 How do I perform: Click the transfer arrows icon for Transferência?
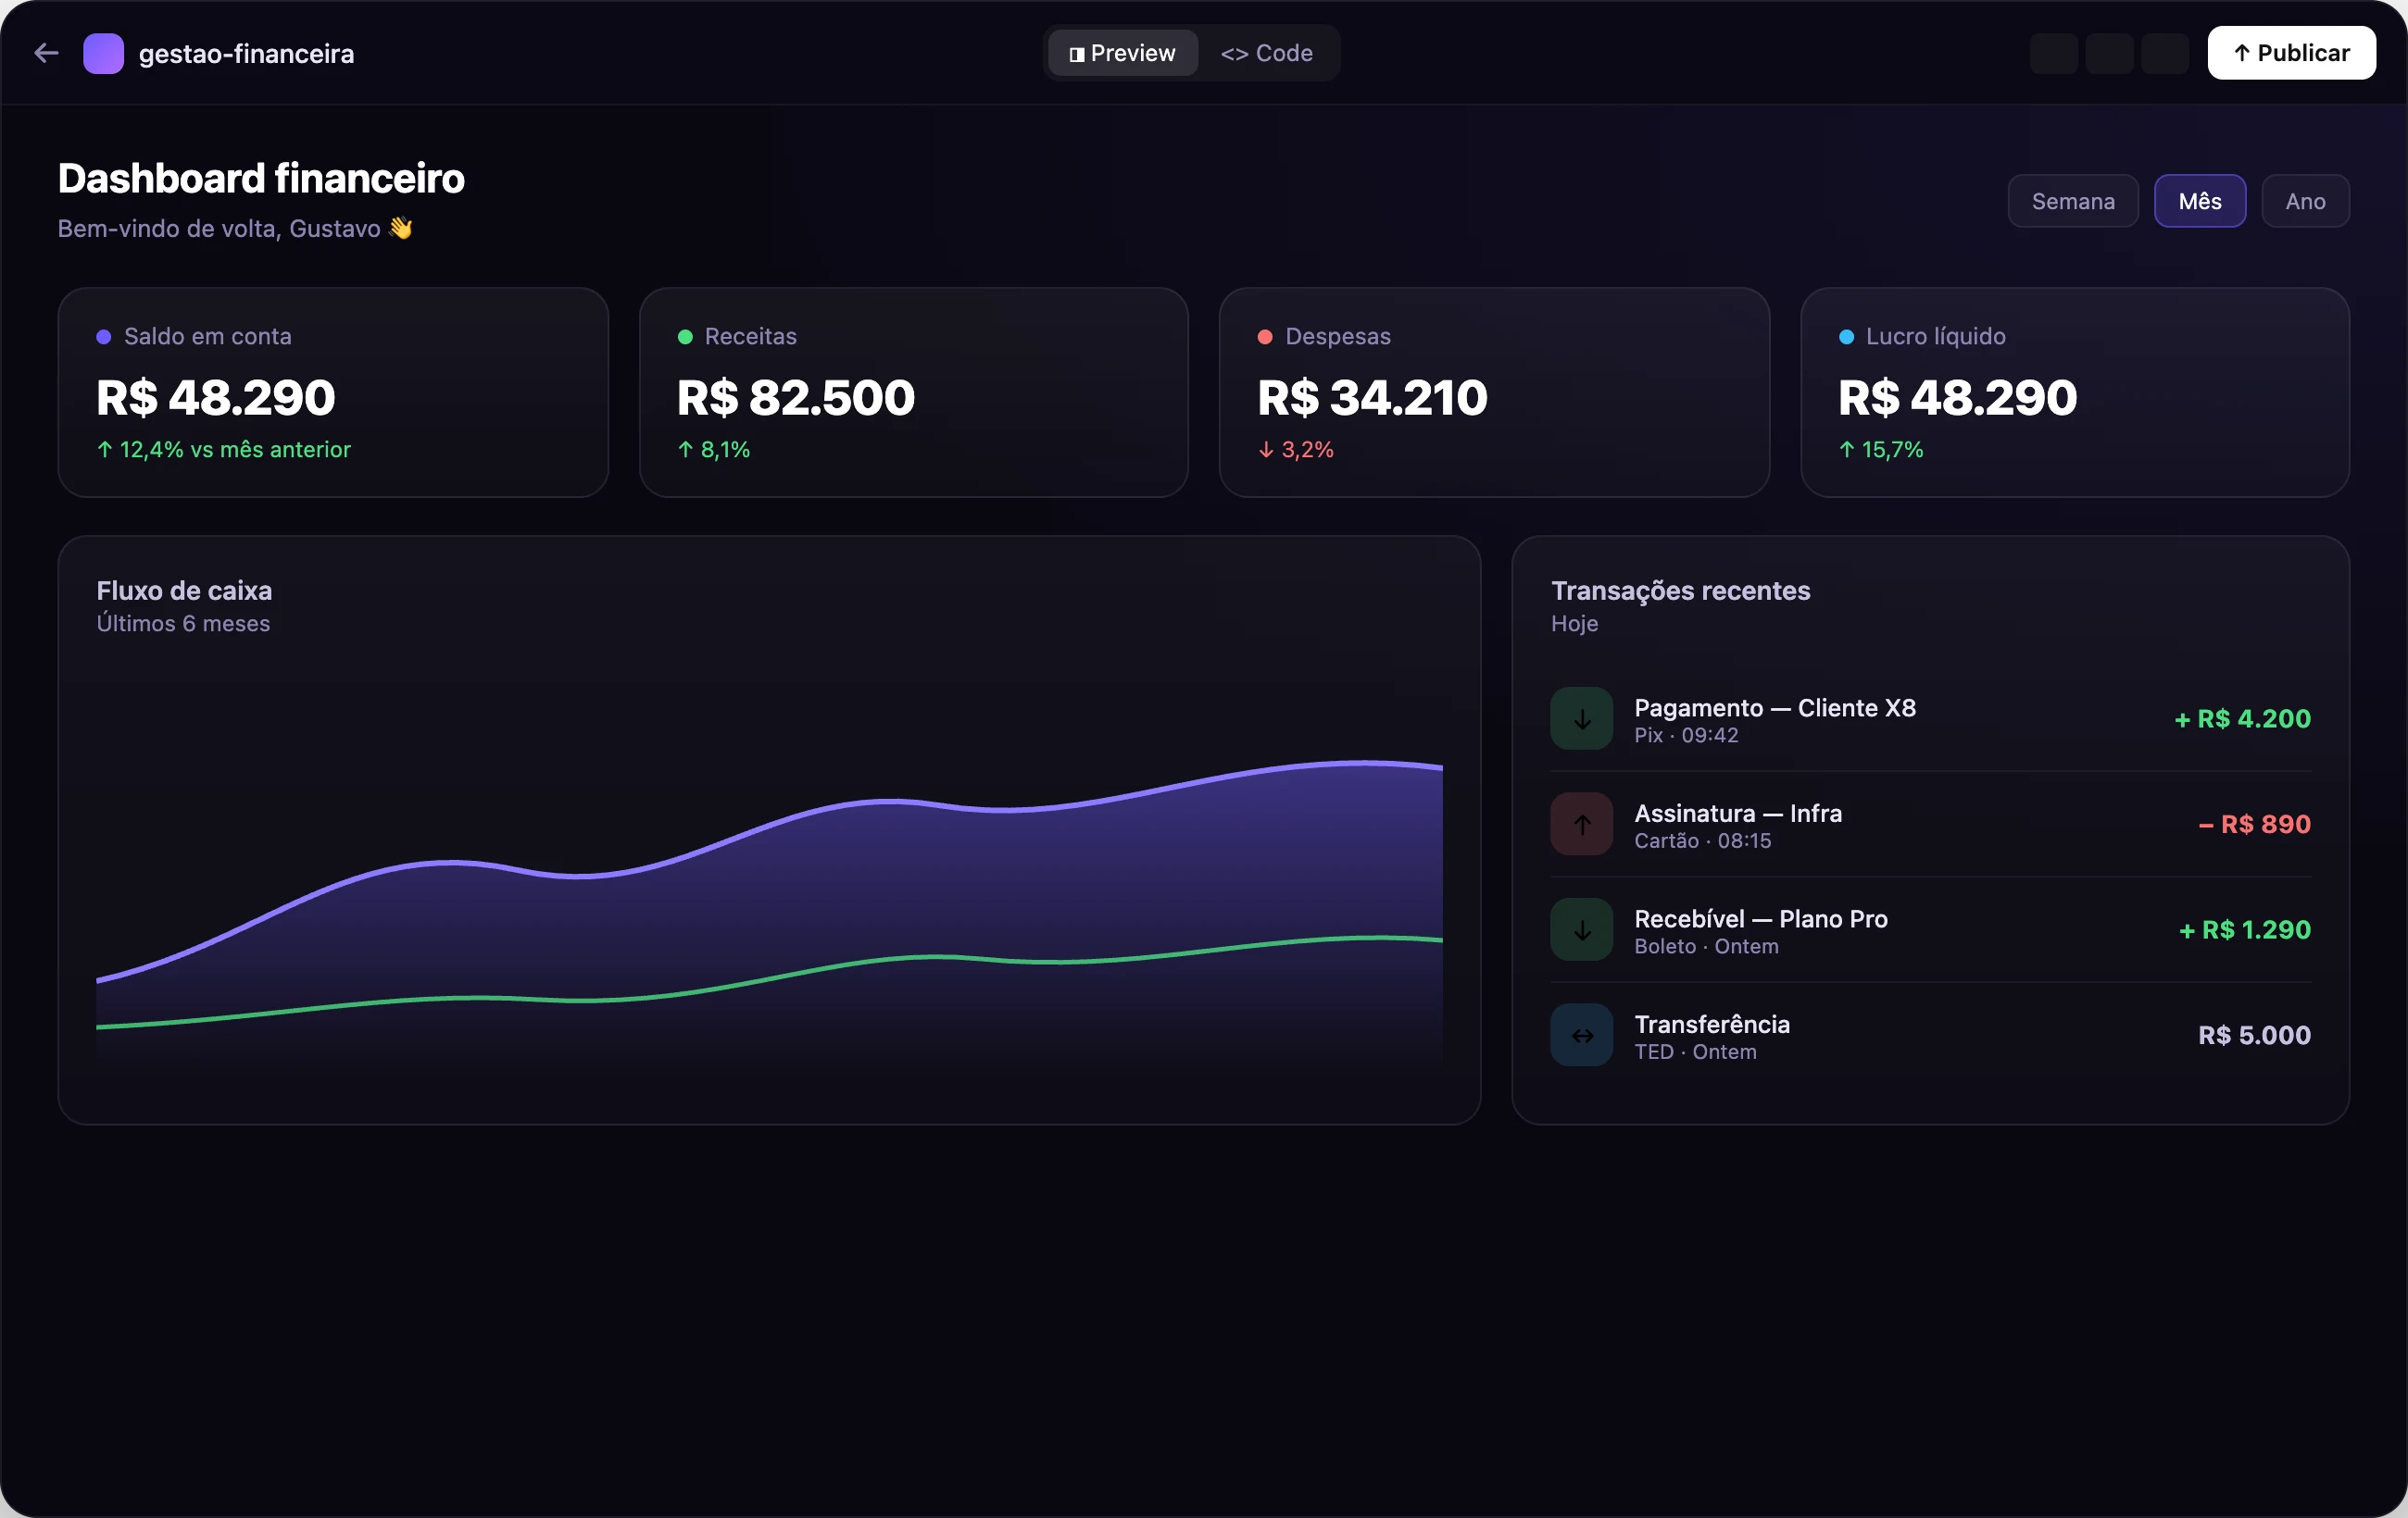click(x=1581, y=1036)
